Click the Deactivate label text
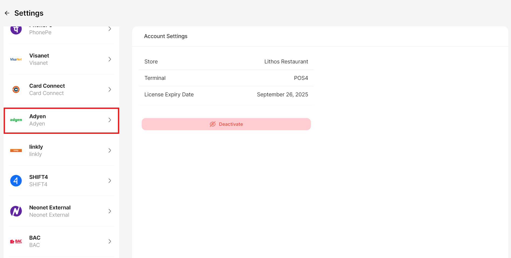Viewport: 511px width, 258px height. 231,124
